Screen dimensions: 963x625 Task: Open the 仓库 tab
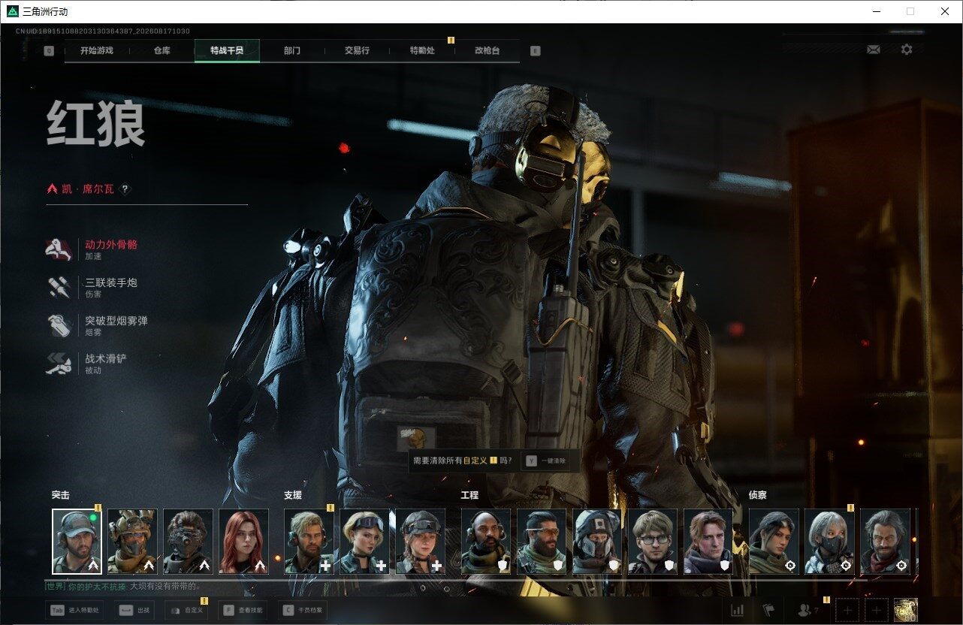(162, 51)
